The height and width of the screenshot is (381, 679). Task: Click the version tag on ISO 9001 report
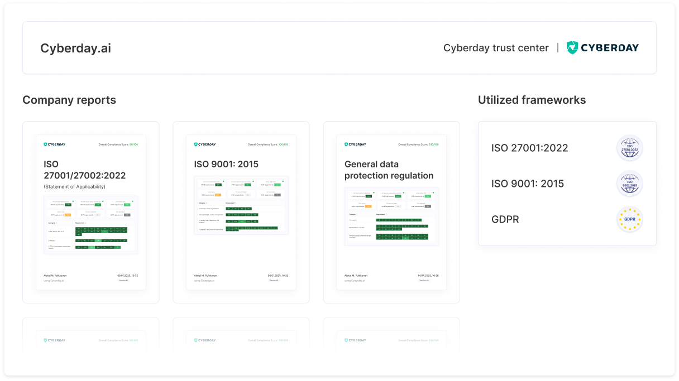274,281
